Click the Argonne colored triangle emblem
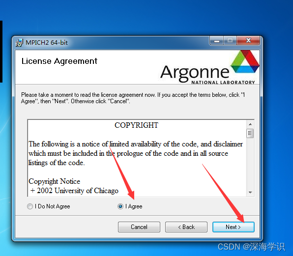The height and width of the screenshot is (256, 293). [245, 61]
